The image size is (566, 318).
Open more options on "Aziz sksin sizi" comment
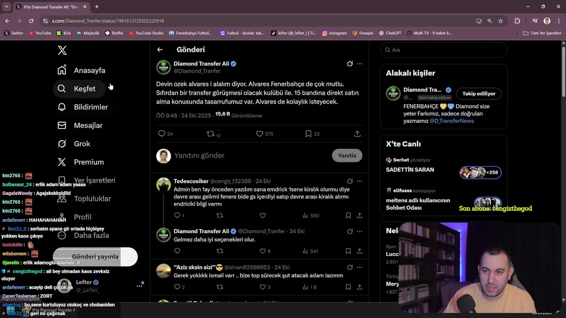359,267
